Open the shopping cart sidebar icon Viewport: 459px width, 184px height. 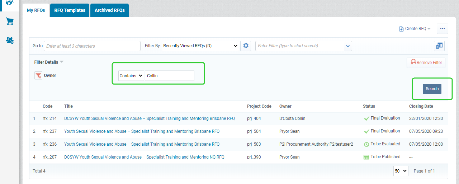pos(10,21)
